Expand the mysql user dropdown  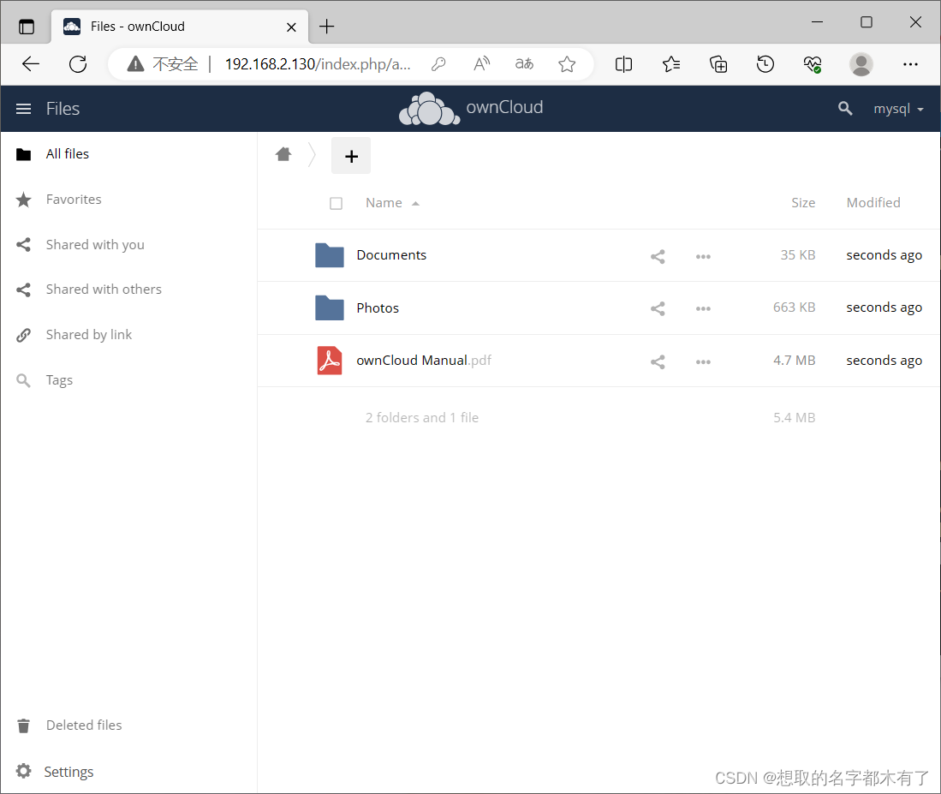tap(898, 109)
